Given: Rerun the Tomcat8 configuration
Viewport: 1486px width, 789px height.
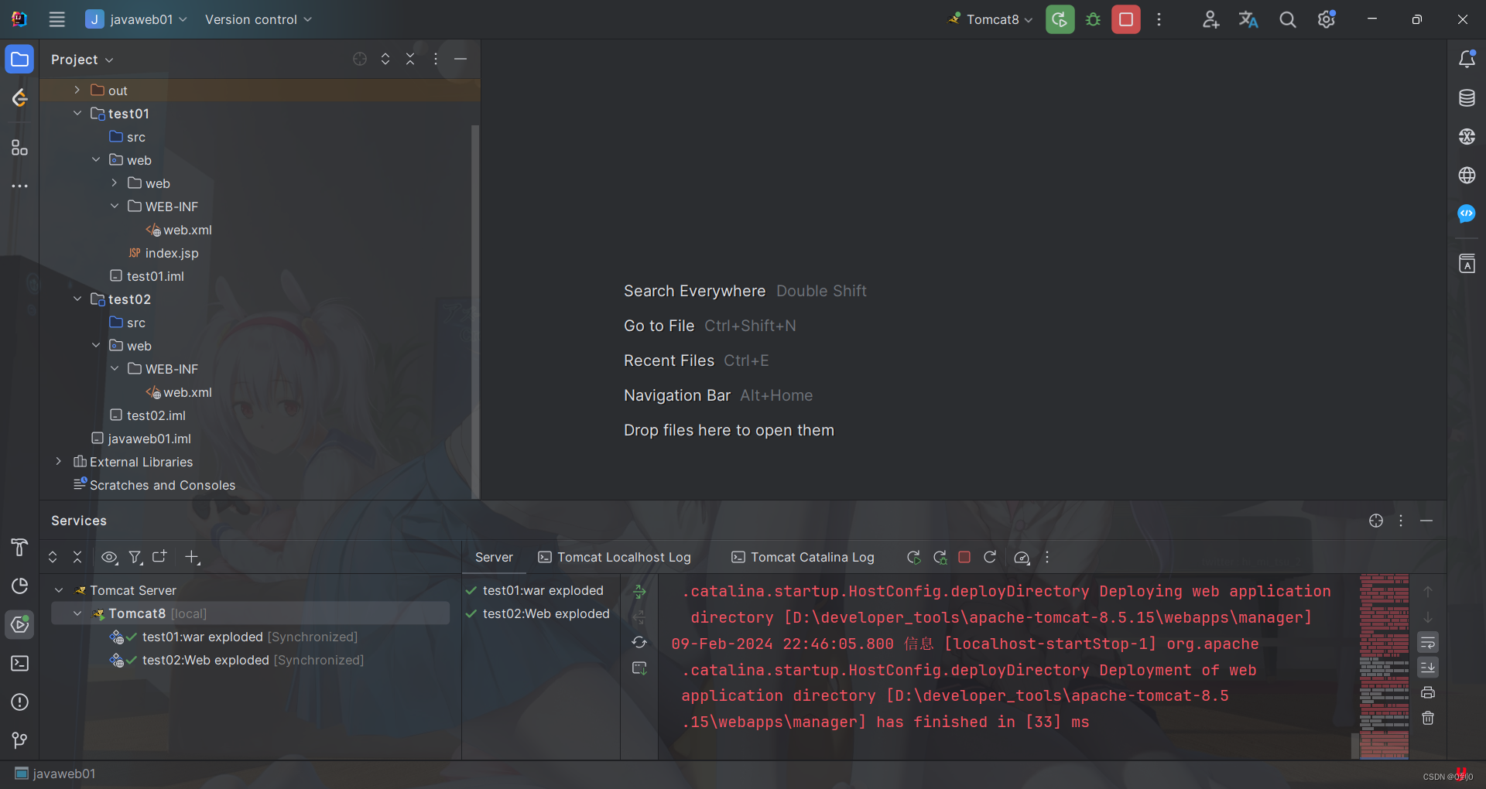Looking at the screenshot, I should pyautogui.click(x=1060, y=19).
